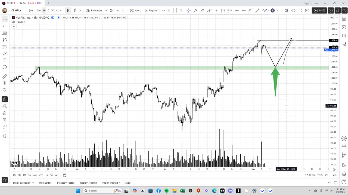The height and width of the screenshot is (195, 348).
Task: Select the rectangle drawing tool in toolbar
Action: coord(175,11)
